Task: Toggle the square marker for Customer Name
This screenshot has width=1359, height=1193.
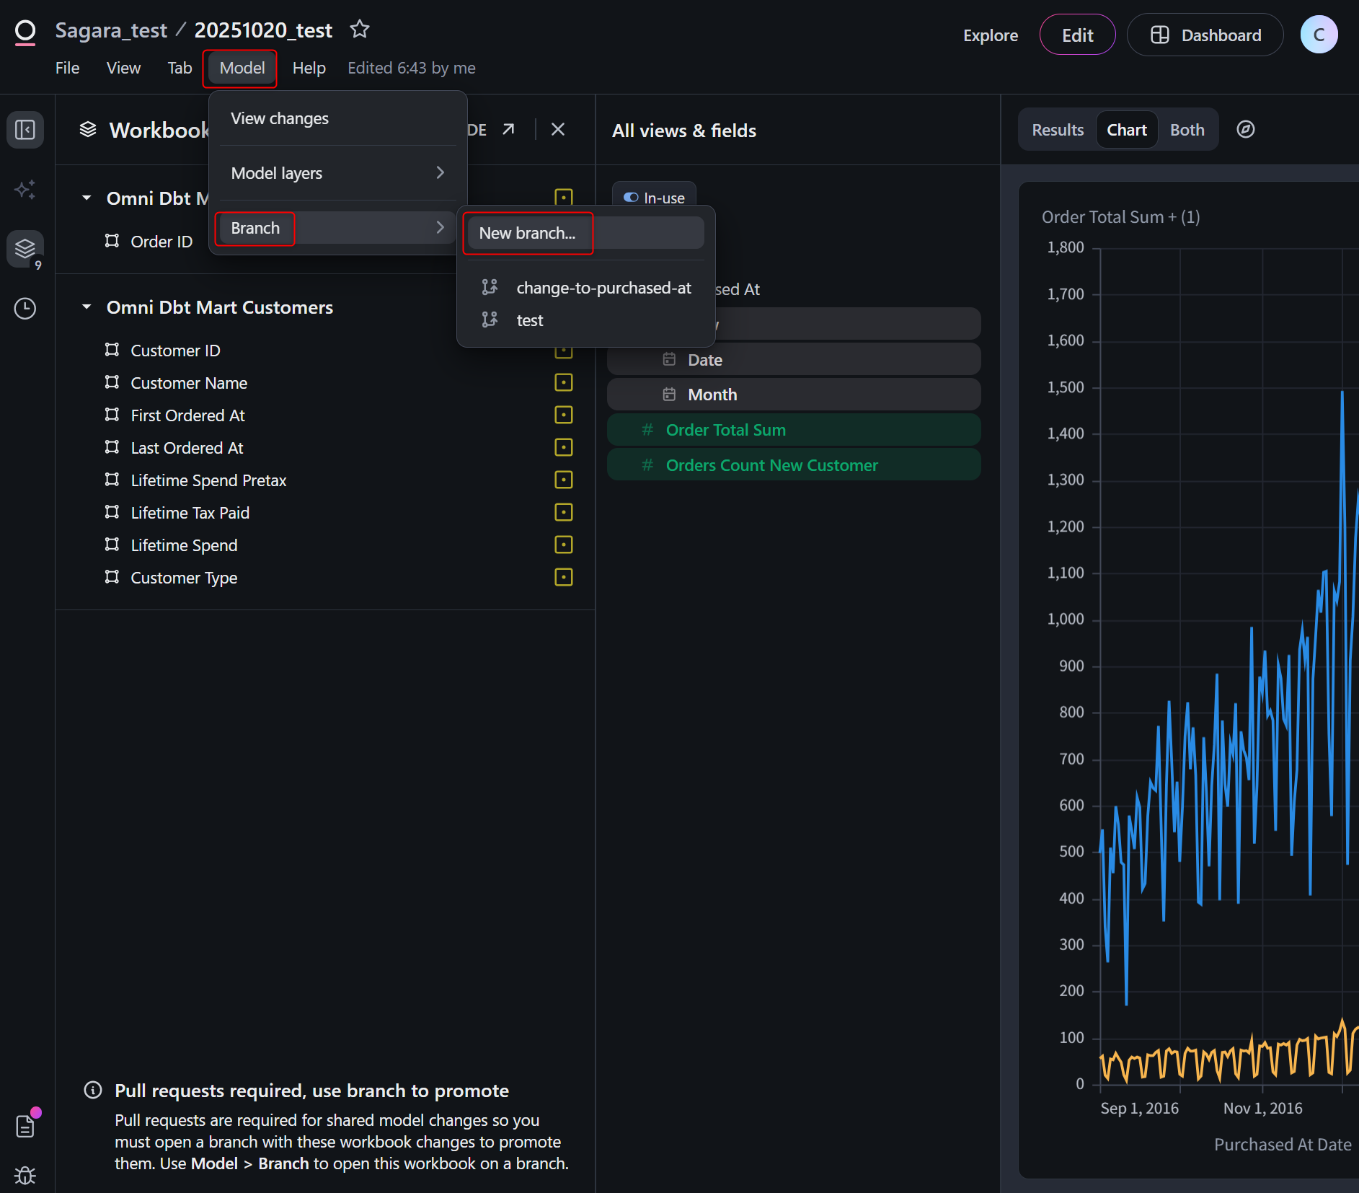Action: tap(563, 382)
